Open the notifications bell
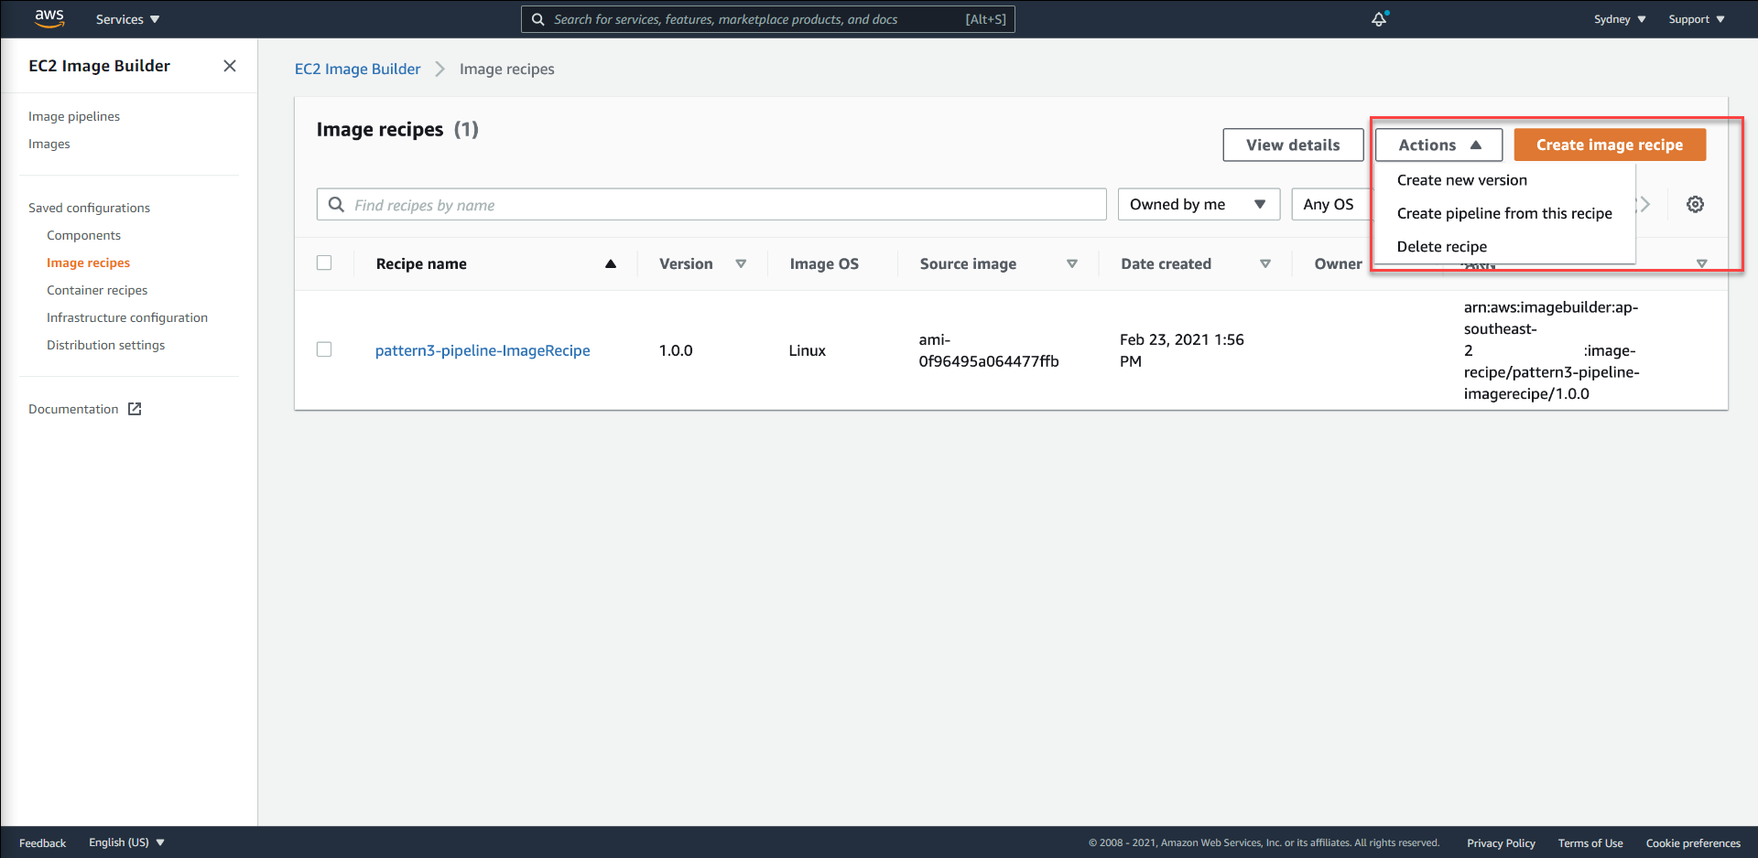 [x=1380, y=18]
